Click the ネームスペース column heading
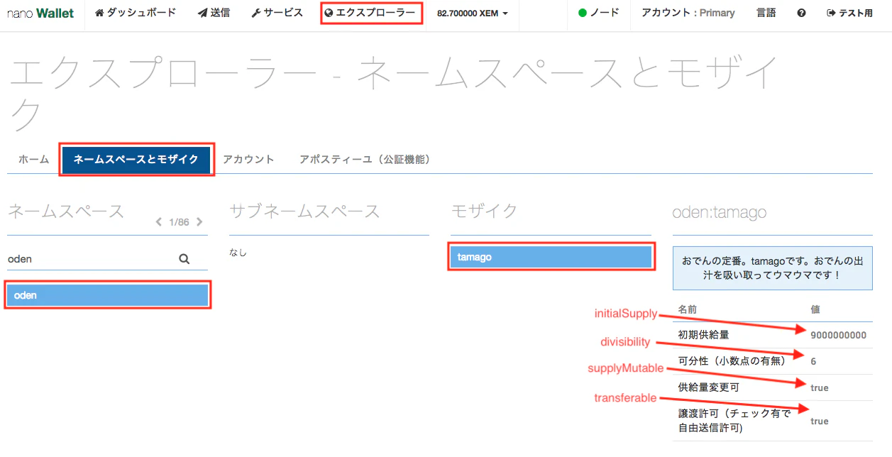Image resolution: width=892 pixels, height=457 pixels. coord(66,211)
